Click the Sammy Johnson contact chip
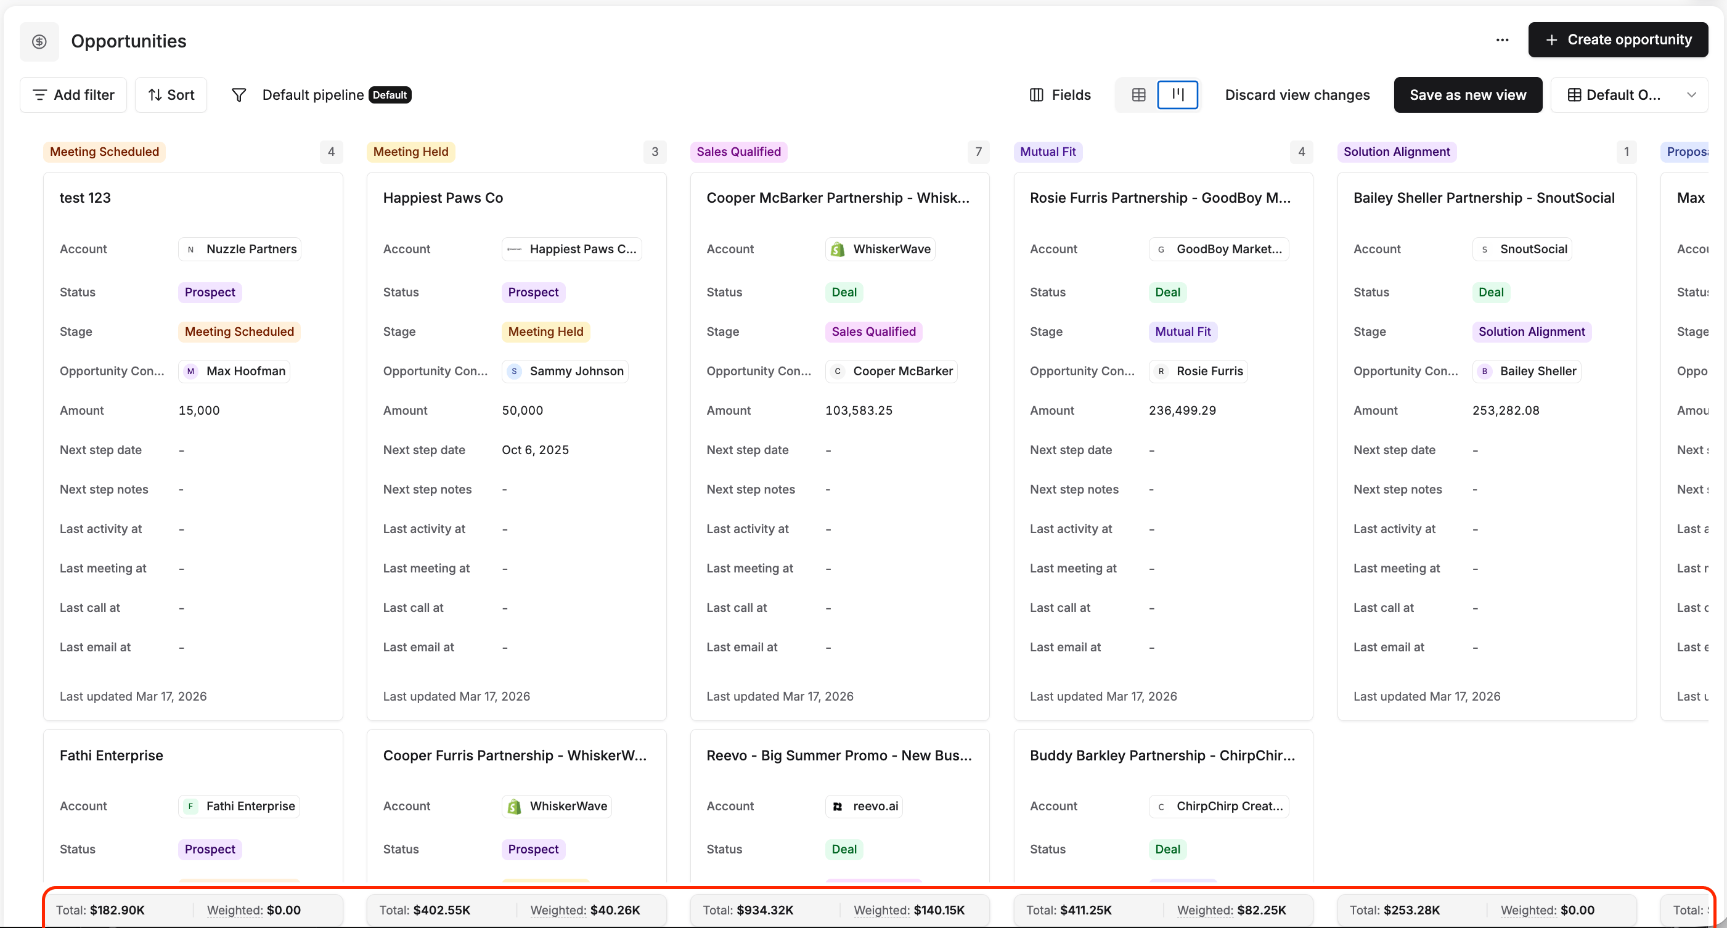Image resolution: width=1727 pixels, height=928 pixels. 565,370
